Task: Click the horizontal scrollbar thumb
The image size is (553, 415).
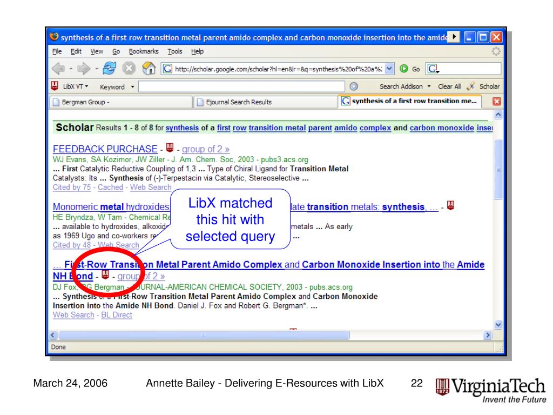Action: click(x=204, y=335)
